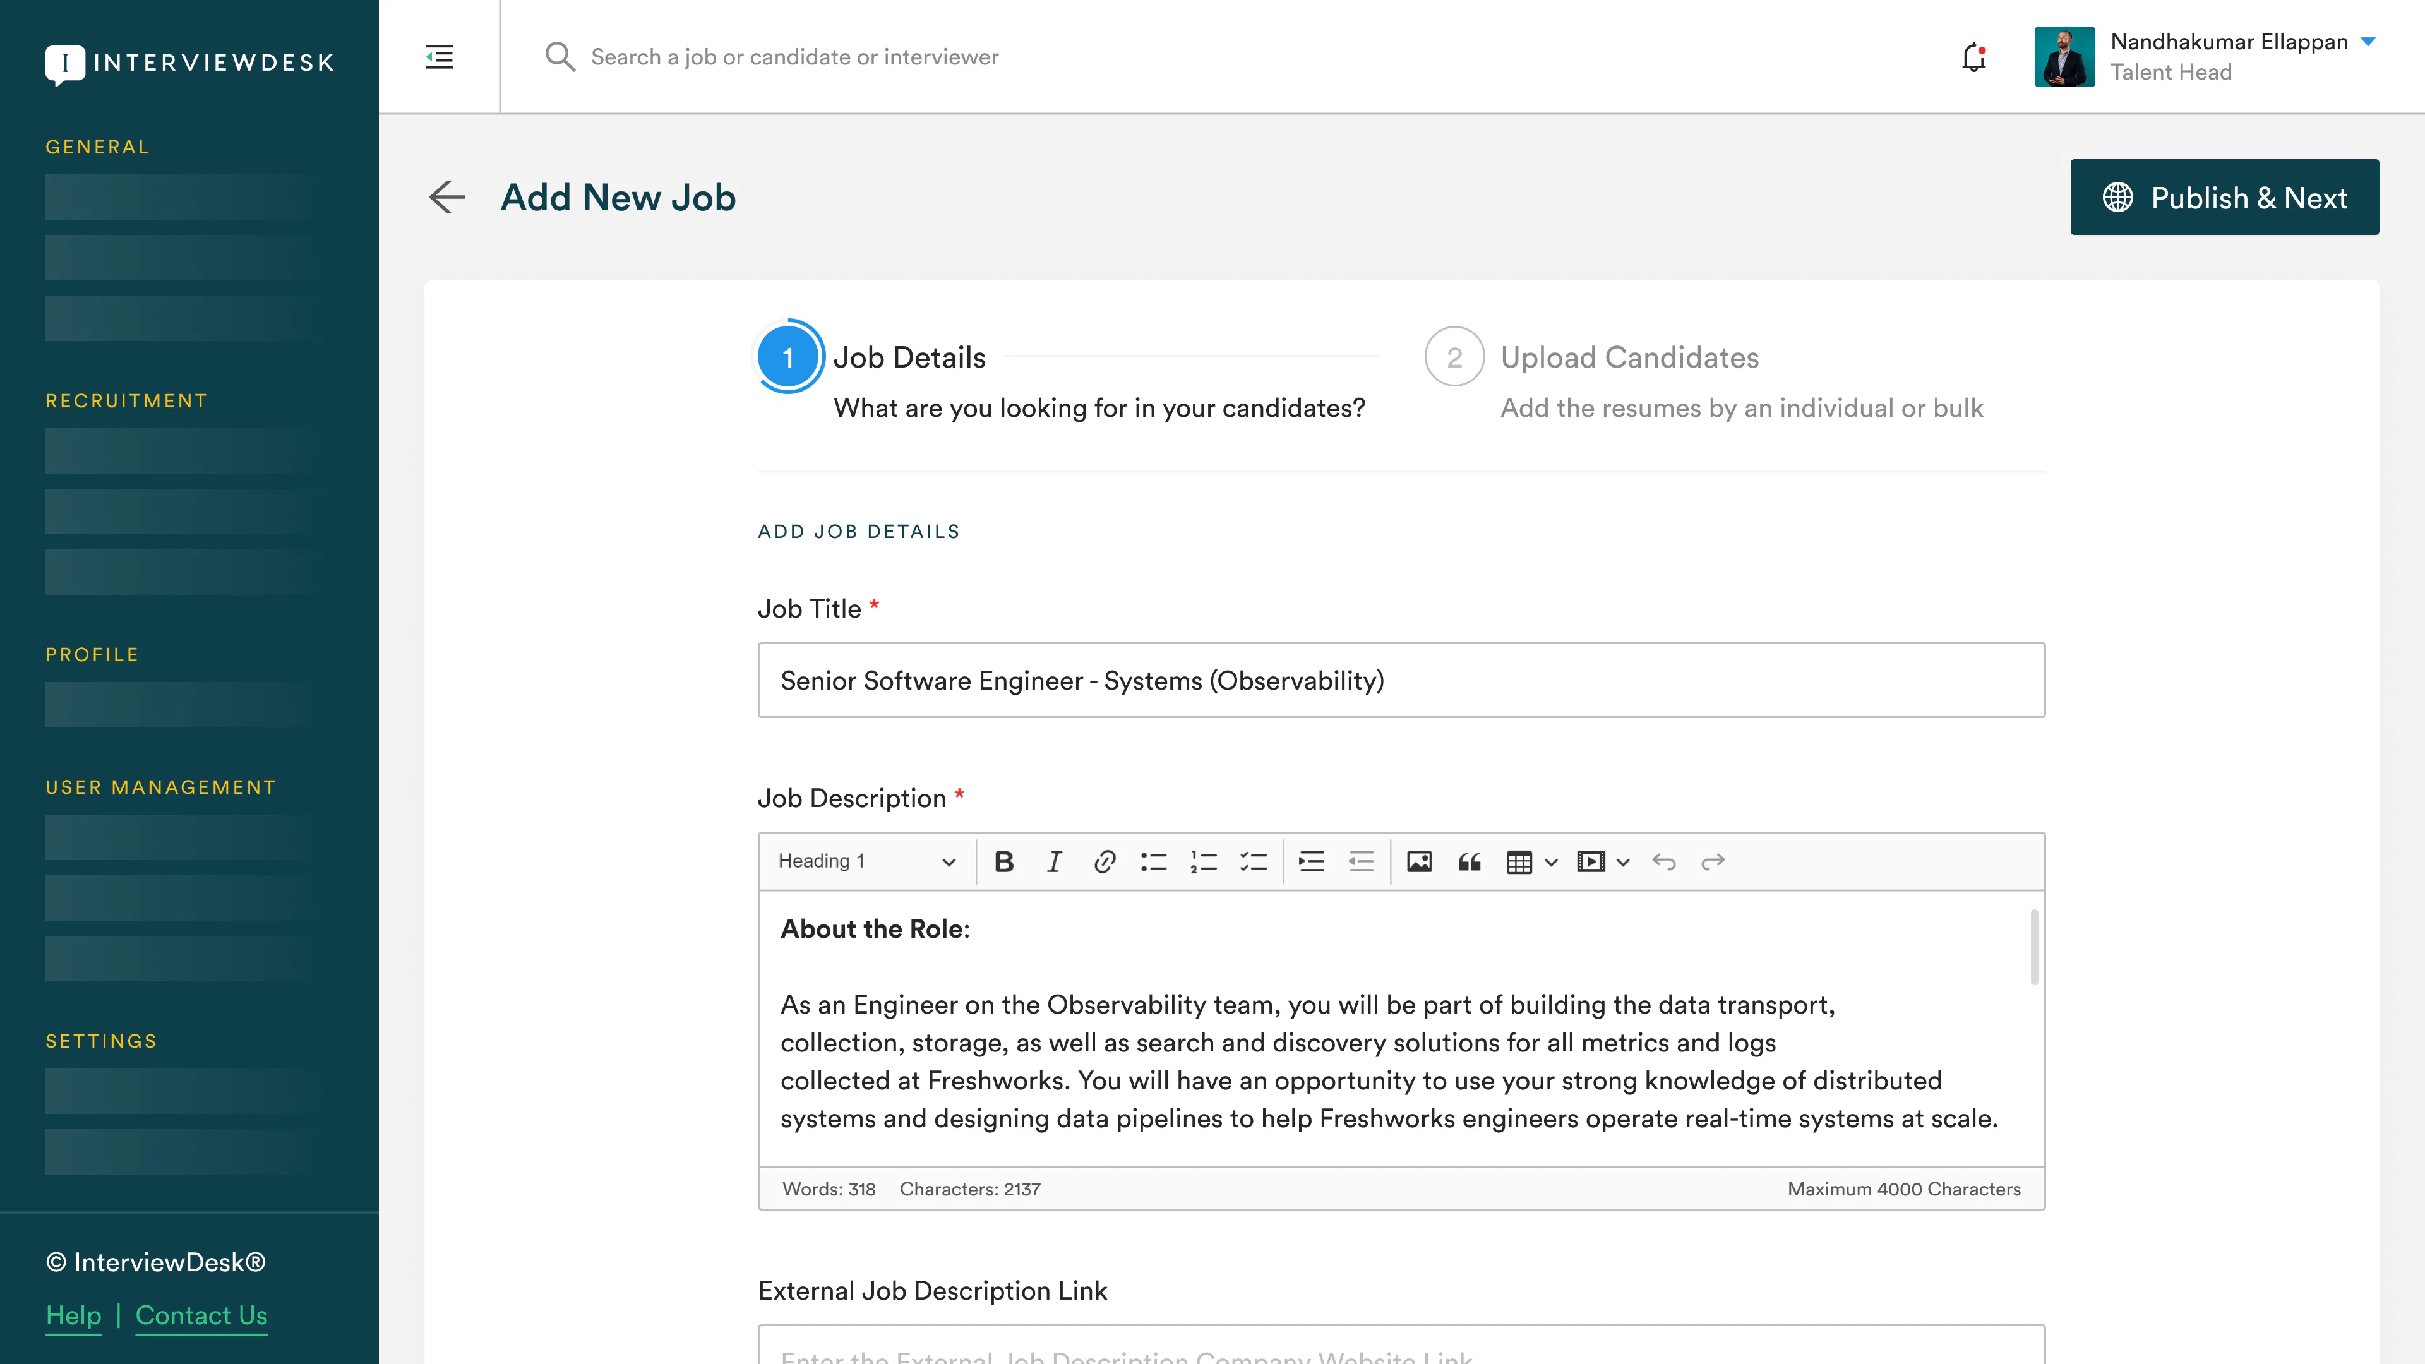Collapse the sidebar menu
The width and height of the screenshot is (2425, 1364).
[x=439, y=57]
